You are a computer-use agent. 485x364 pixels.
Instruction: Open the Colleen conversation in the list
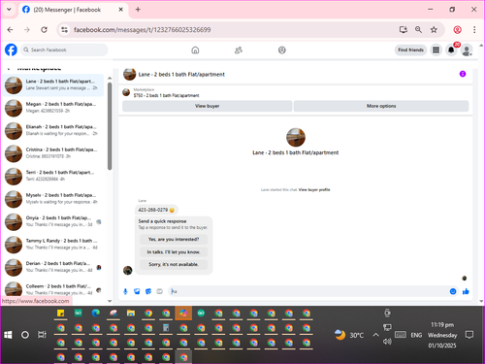(x=53, y=288)
